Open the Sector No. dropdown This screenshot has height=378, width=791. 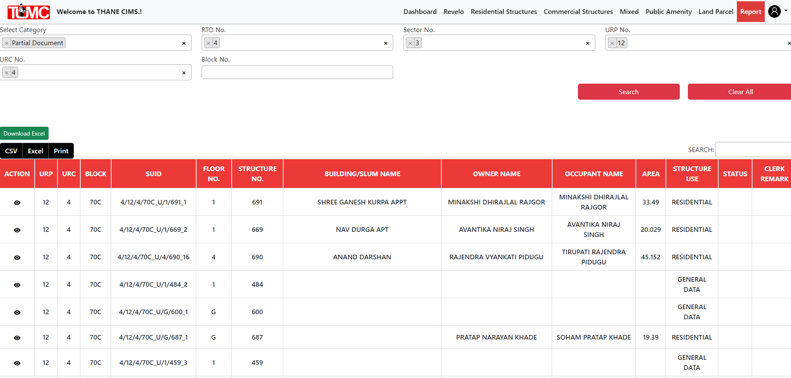[499, 43]
